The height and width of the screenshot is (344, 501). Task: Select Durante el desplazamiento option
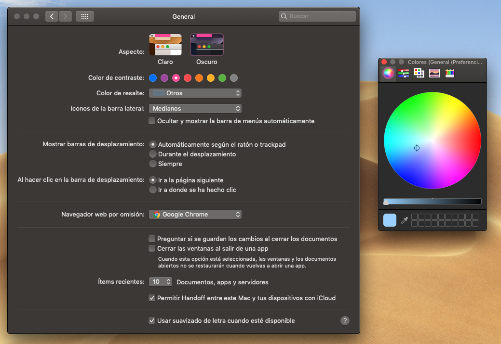(x=153, y=154)
